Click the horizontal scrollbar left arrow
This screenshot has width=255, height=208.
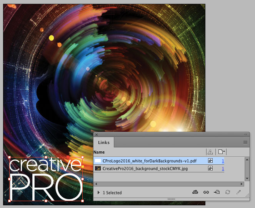pyautogui.click(x=96, y=184)
